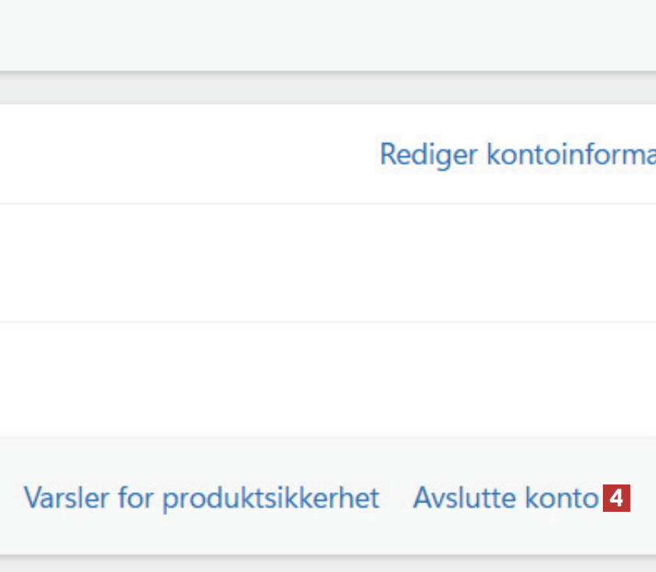
Task: Open the edit account information page
Action: (517, 155)
